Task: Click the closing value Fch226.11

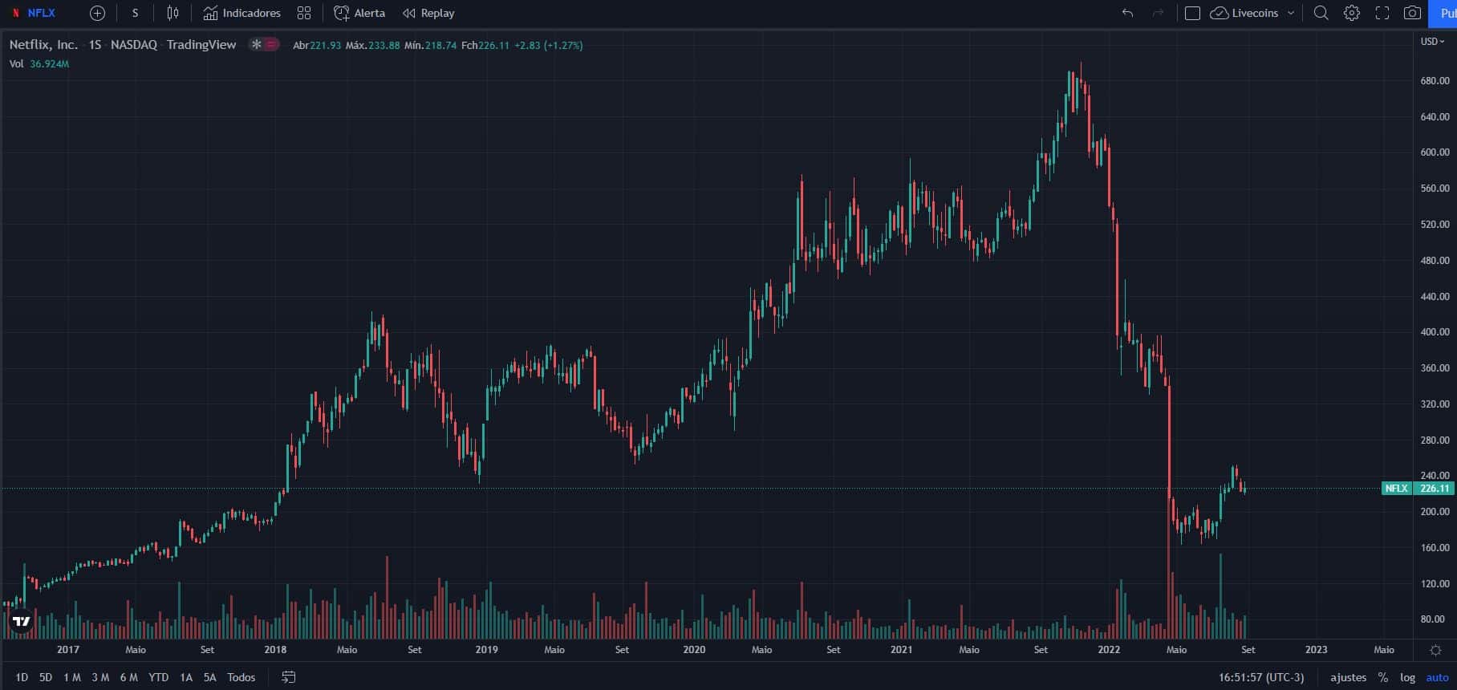Action: click(485, 45)
